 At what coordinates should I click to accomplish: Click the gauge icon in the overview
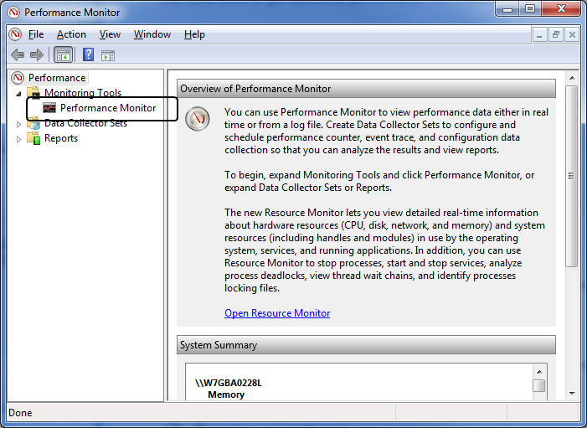[198, 119]
